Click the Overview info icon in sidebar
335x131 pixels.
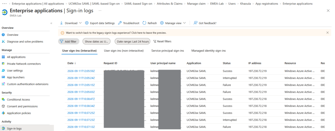[x=3, y=34]
